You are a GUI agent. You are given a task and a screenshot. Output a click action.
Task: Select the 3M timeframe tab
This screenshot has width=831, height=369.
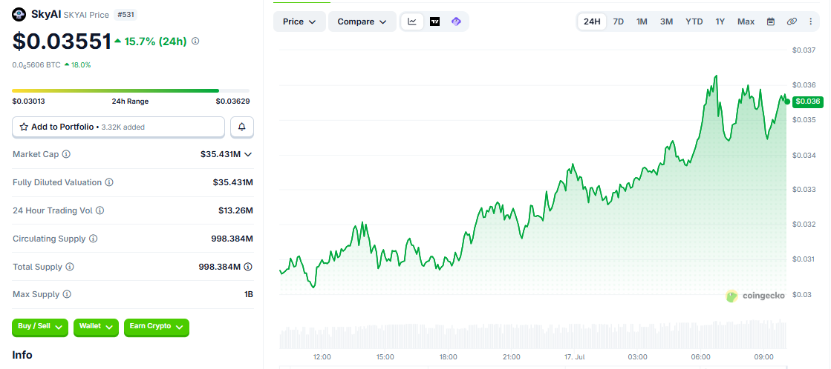point(667,21)
